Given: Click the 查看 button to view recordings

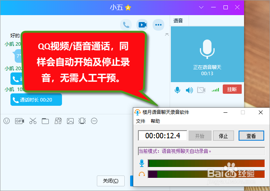Looking at the screenshot, I should [x=251, y=136].
